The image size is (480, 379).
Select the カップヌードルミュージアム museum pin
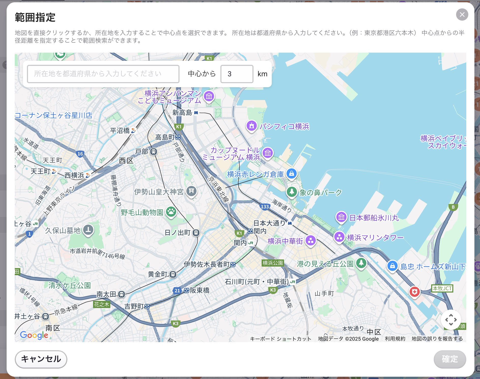click(268, 153)
